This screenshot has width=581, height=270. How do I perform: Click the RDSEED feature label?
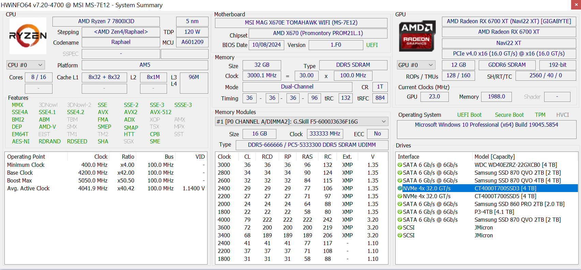(77, 141)
